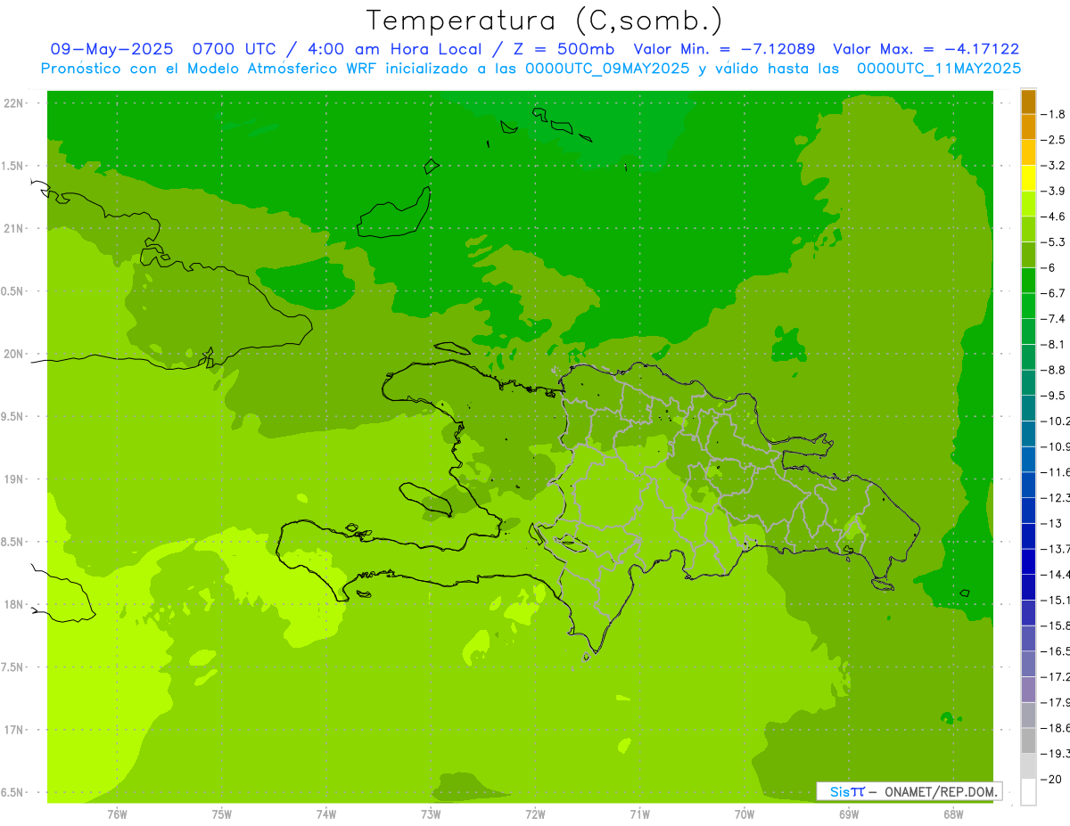
Task: Pick the brown-orange swatch above -1.8
Action: pos(1028,102)
